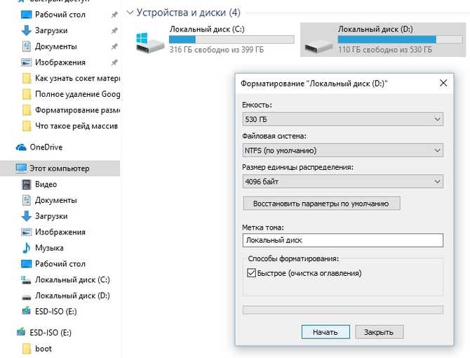Open the boot folder
The height and width of the screenshot is (358, 470).
pos(36,349)
